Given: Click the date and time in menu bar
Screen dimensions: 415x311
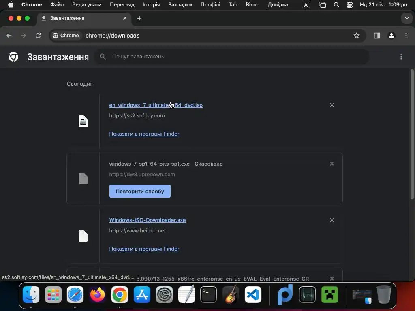Looking at the screenshot, I should point(383,5).
